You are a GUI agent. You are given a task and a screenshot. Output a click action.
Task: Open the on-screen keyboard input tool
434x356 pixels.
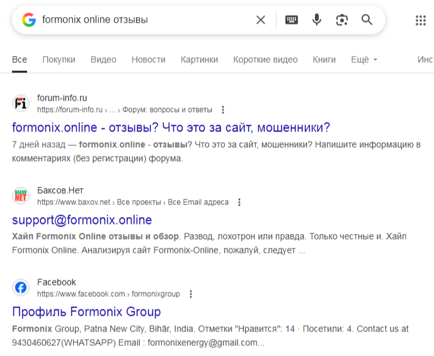pos(292,20)
